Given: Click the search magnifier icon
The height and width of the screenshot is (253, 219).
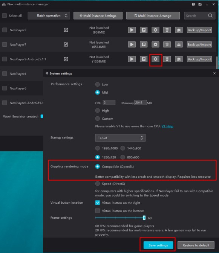Looking at the screenshot, I should [210, 16].
